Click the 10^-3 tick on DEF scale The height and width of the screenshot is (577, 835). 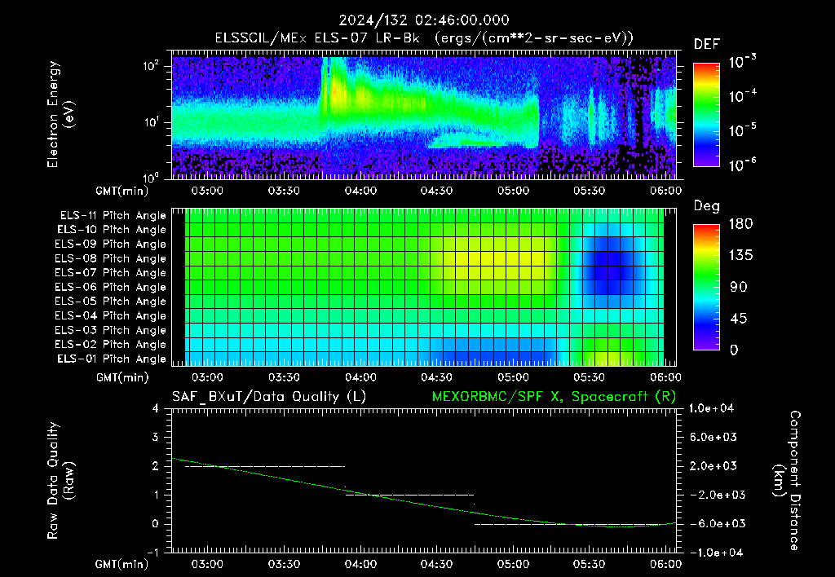click(x=742, y=61)
